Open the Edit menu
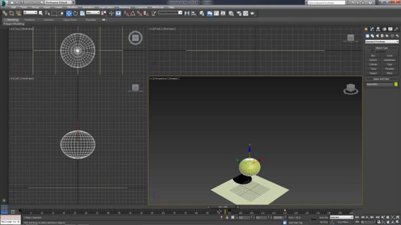This screenshot has width=401, height=225. coord(13,7)
